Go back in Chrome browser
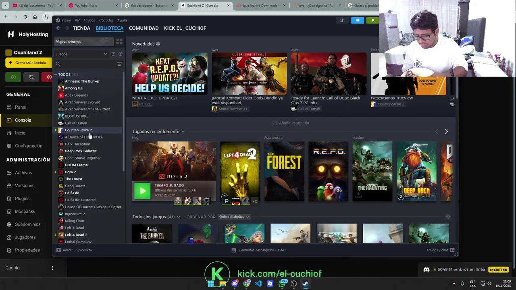The width and height of the screenshot is (516, 290). click(6, 17)
